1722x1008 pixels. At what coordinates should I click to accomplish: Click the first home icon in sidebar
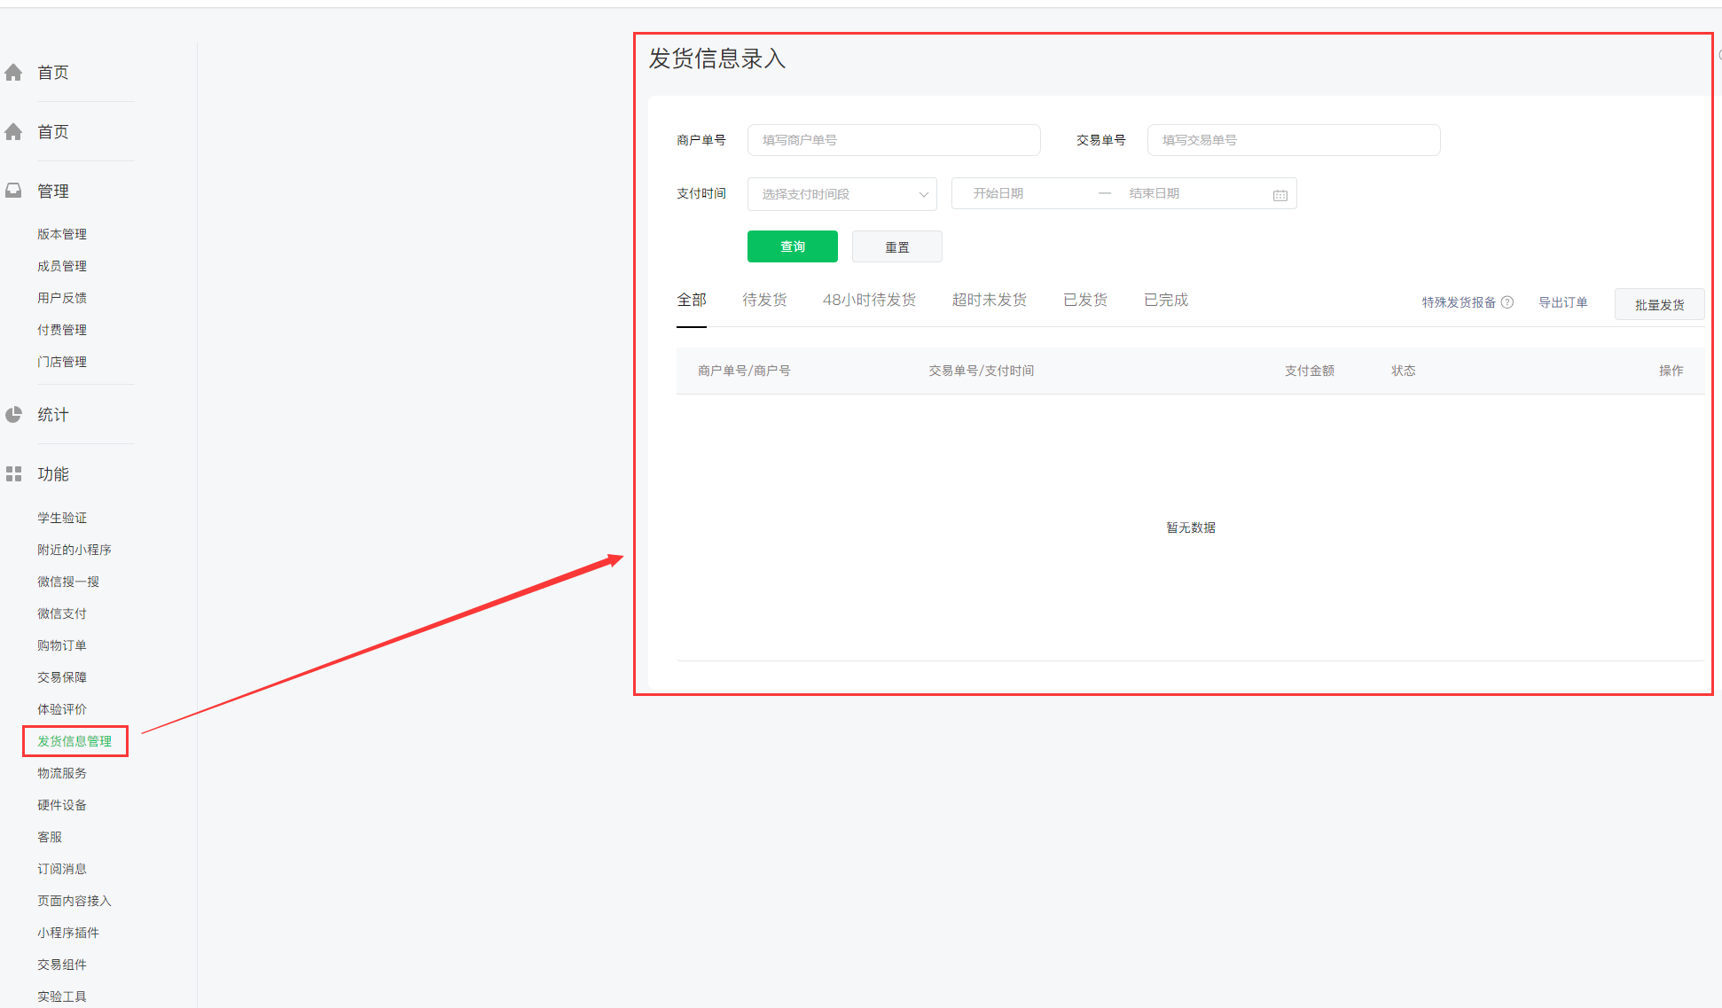point(13,73)
